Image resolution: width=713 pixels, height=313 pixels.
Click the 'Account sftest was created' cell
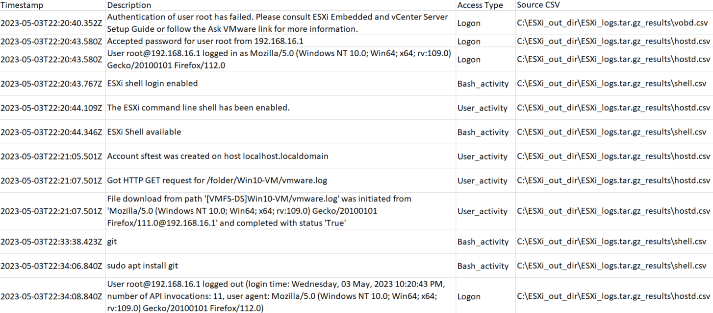tap(218, 156)
